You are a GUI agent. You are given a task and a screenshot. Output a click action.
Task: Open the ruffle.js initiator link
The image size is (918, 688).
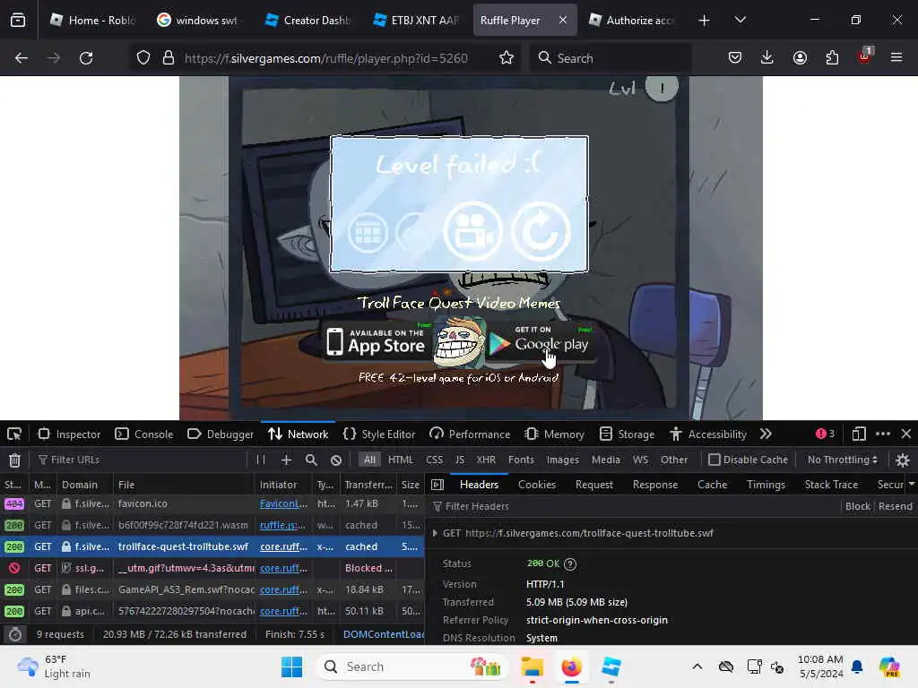click(x=282, y=525)
